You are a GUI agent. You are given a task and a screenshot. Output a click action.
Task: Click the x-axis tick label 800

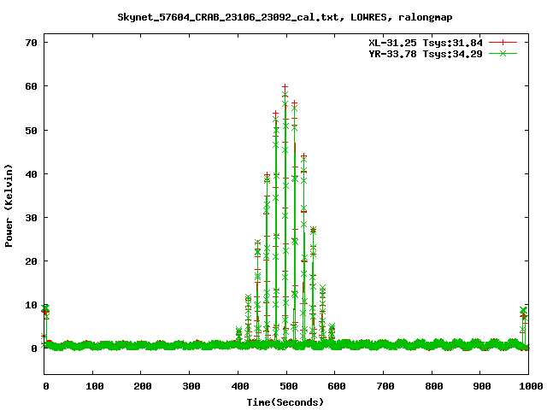coord(434,386)
